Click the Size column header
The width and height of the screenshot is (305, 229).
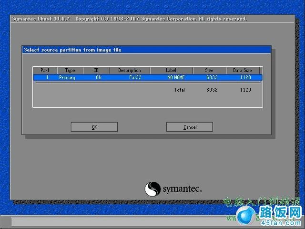210,70
